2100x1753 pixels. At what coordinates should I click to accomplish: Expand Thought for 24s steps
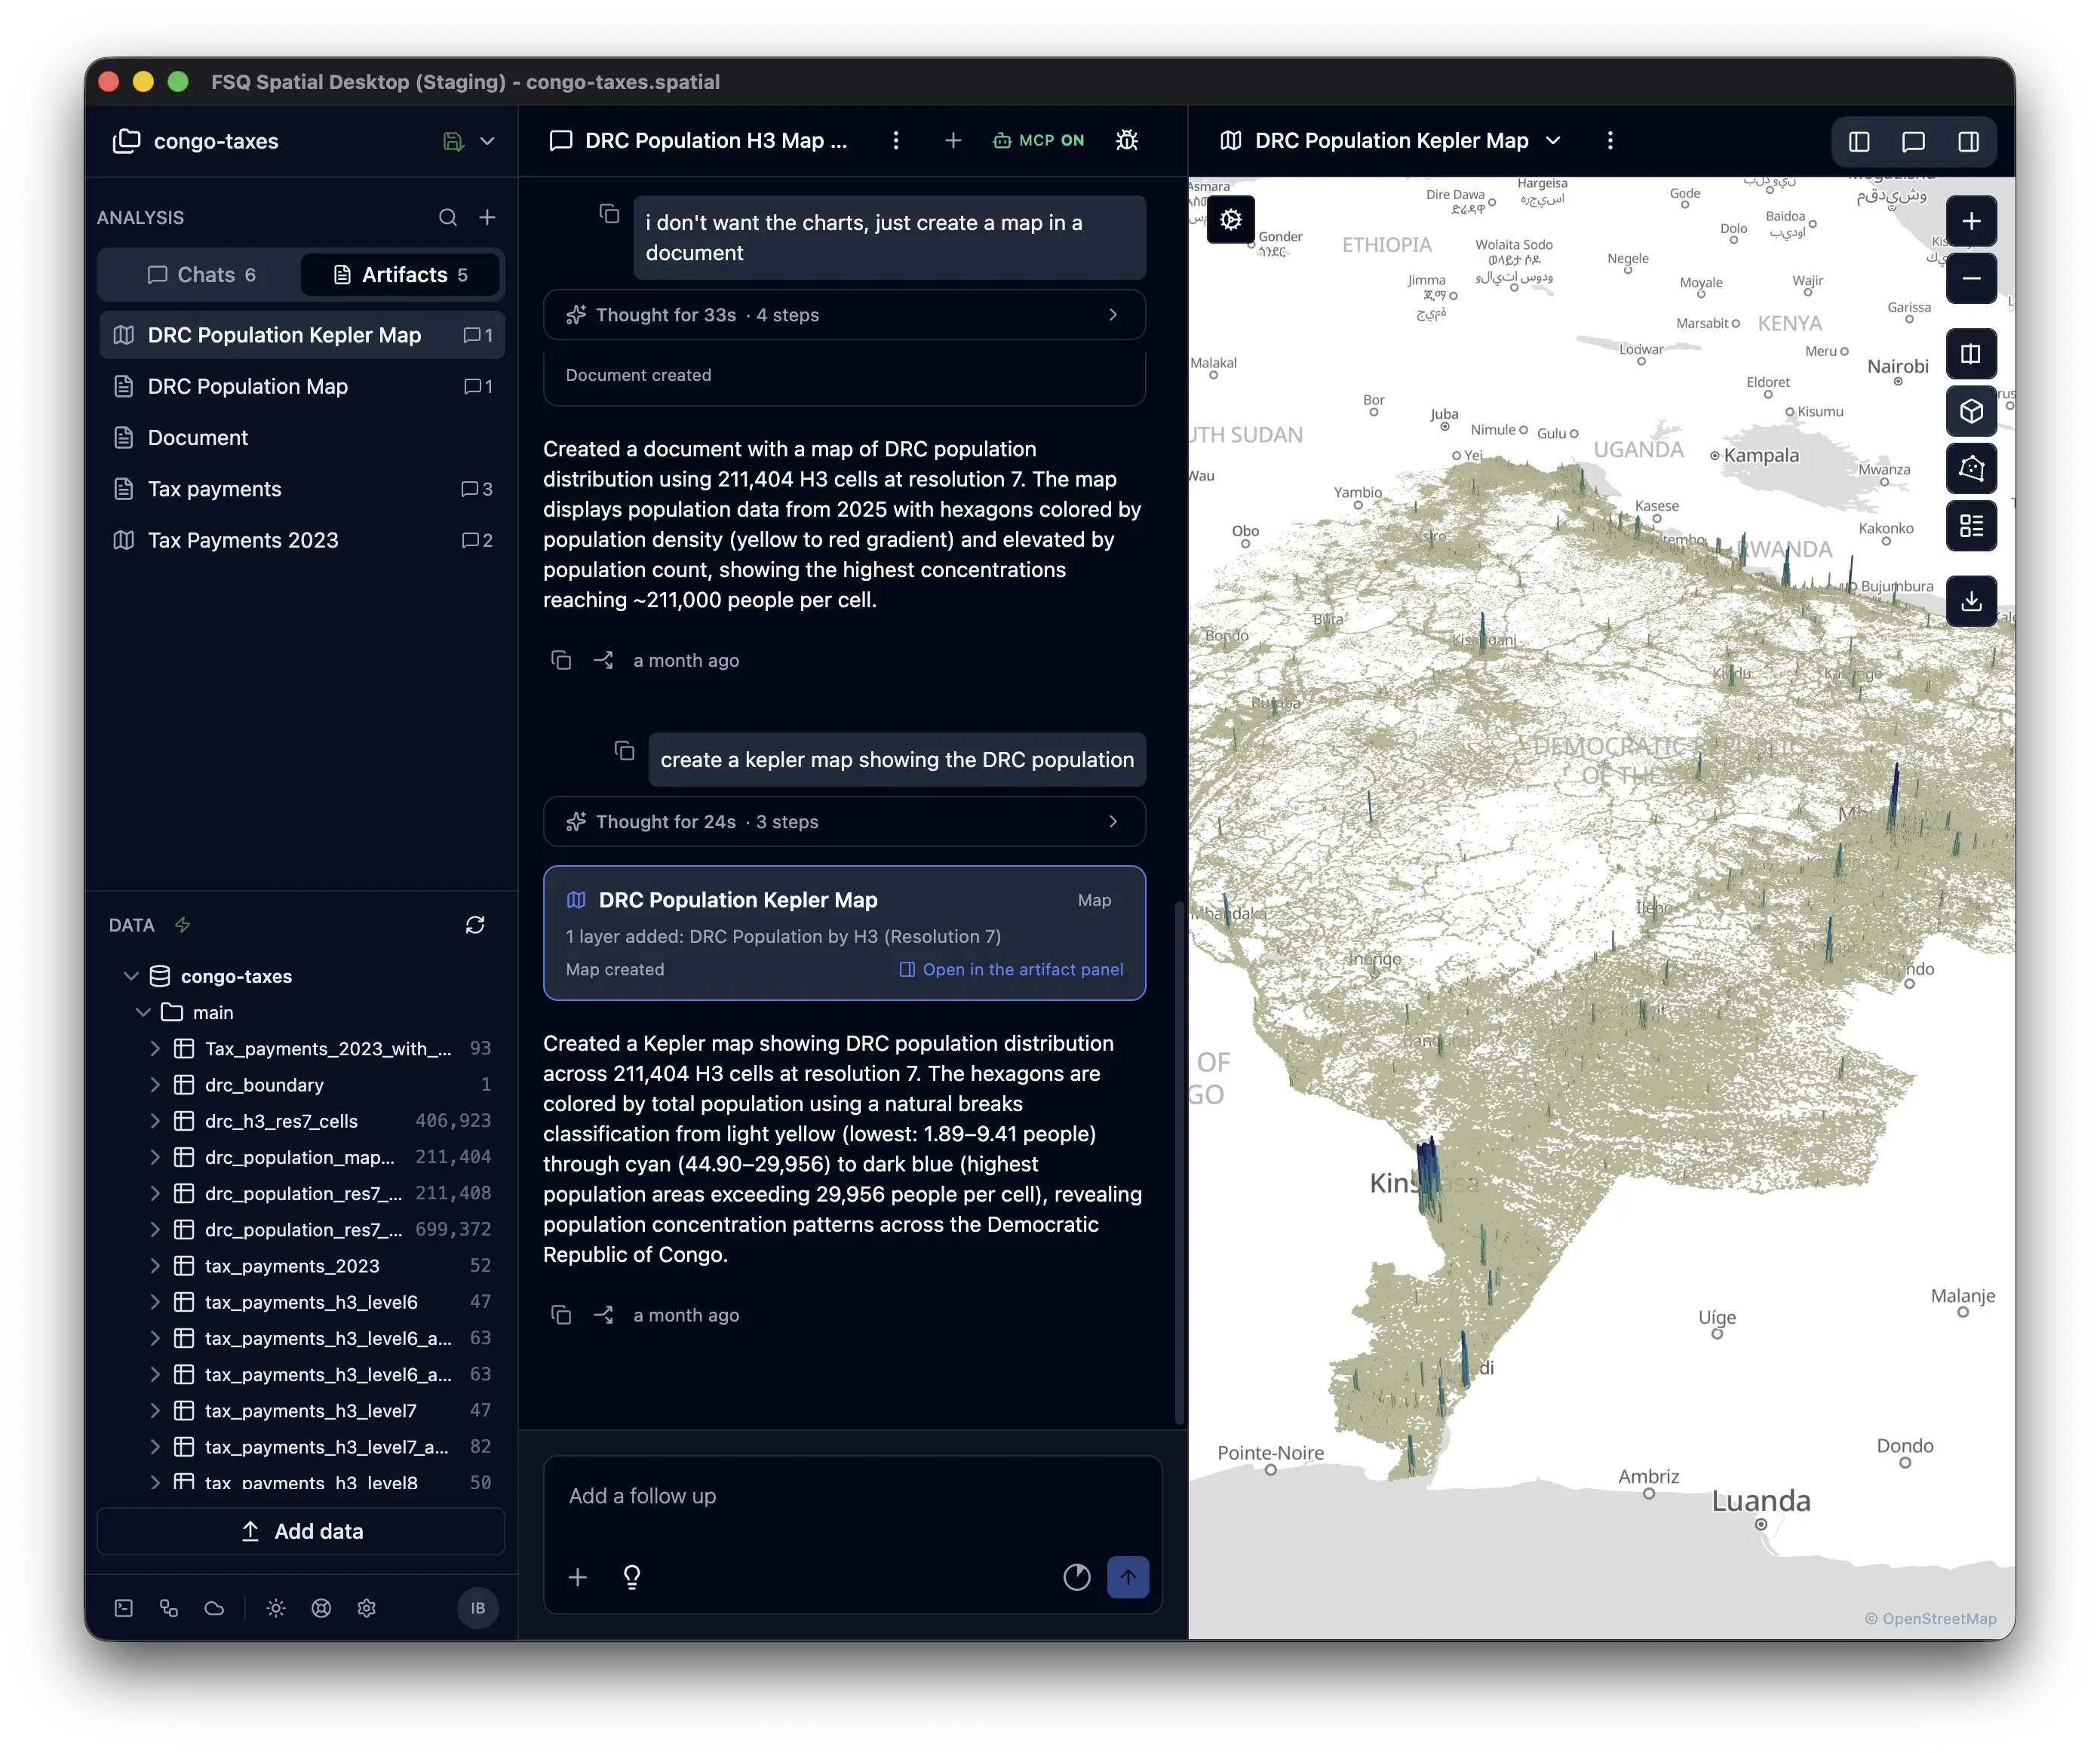844,822
